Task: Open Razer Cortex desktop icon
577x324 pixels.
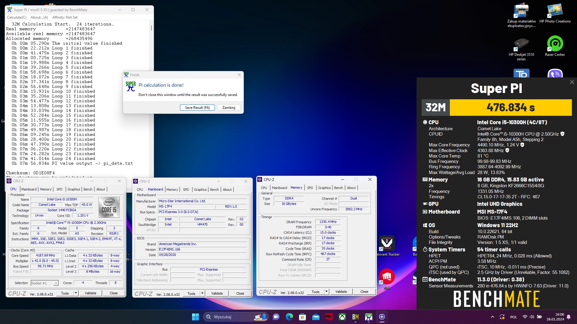Action: tap(555, 46)
